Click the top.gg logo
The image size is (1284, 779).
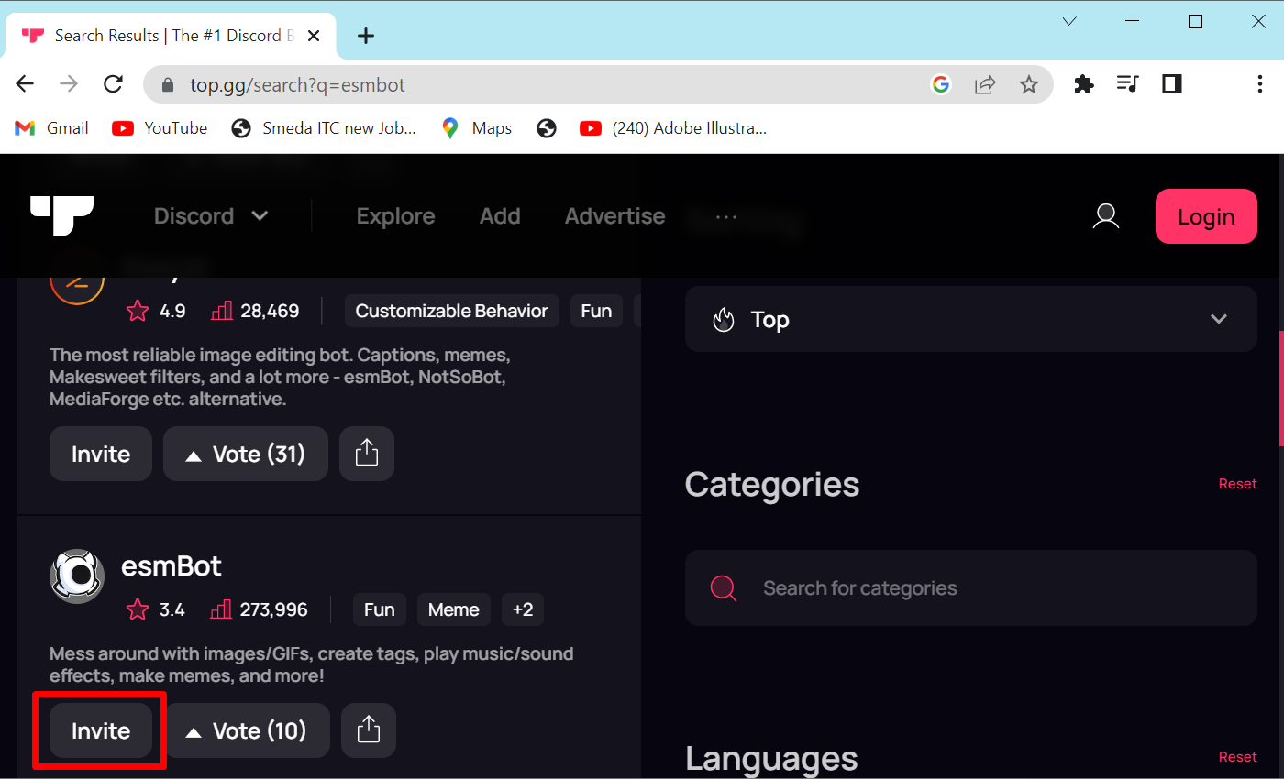(x=62, y=215)
